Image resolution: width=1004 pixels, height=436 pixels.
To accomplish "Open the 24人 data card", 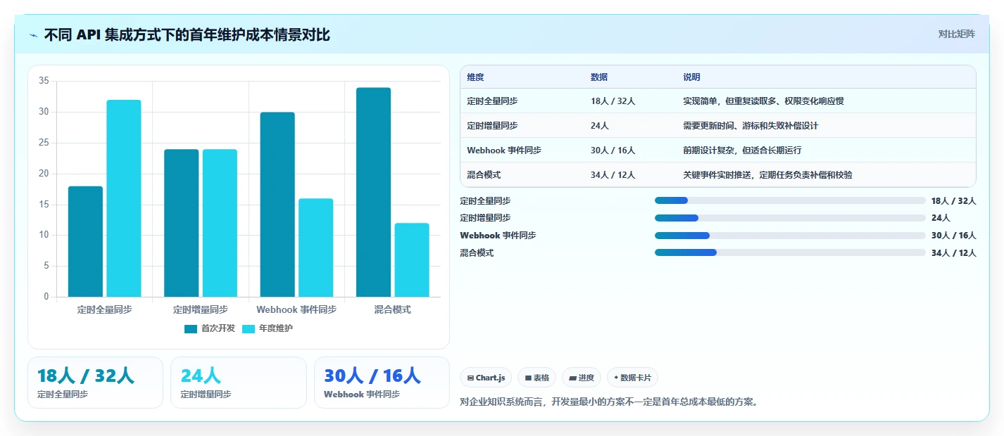I will click(x=239, y=383).
